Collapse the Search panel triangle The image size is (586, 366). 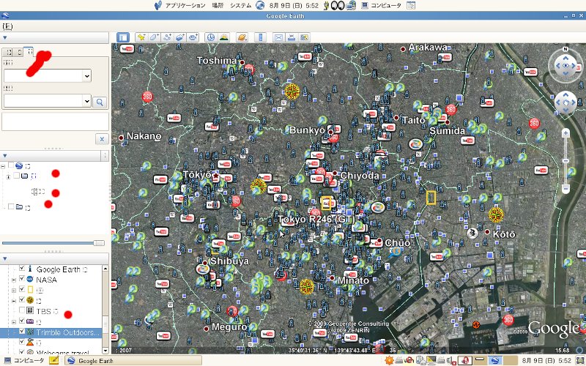click(x=5, y=38)
